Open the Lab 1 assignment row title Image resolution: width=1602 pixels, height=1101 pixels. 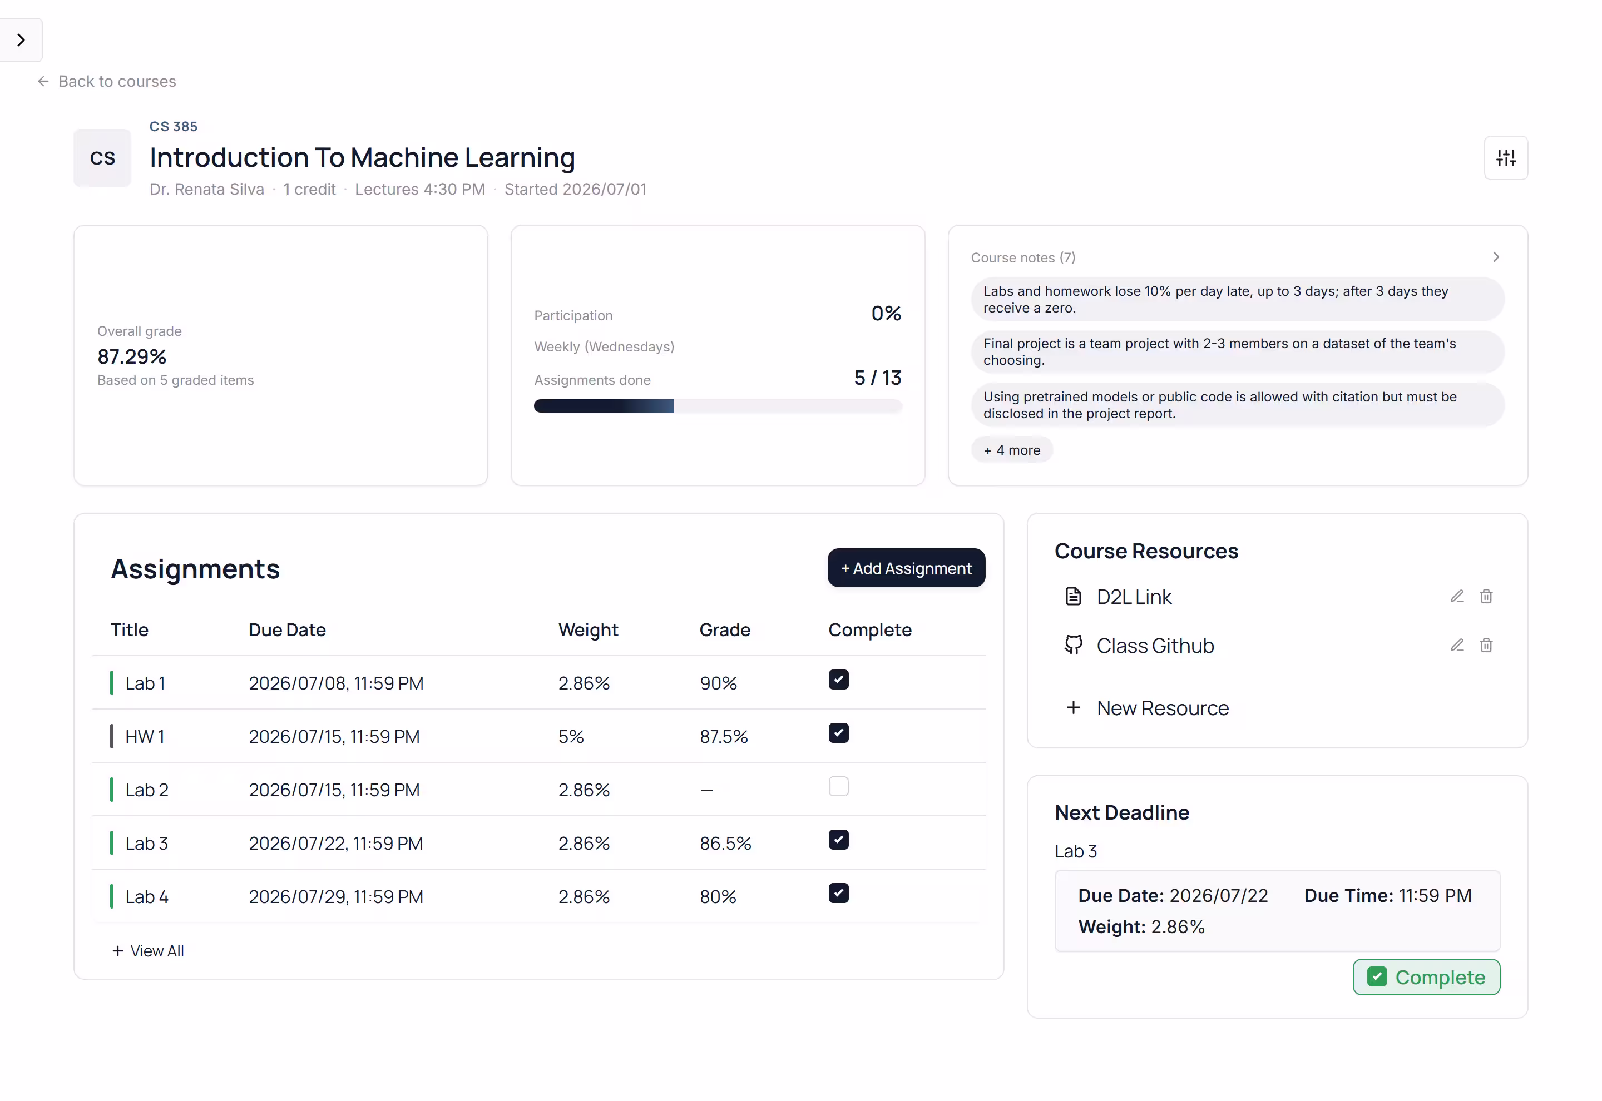coord(145,683)
